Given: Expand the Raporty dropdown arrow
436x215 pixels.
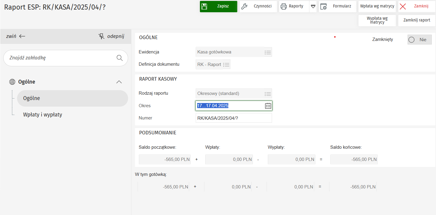Looking at the screenshot, I should tap(313, 6).
